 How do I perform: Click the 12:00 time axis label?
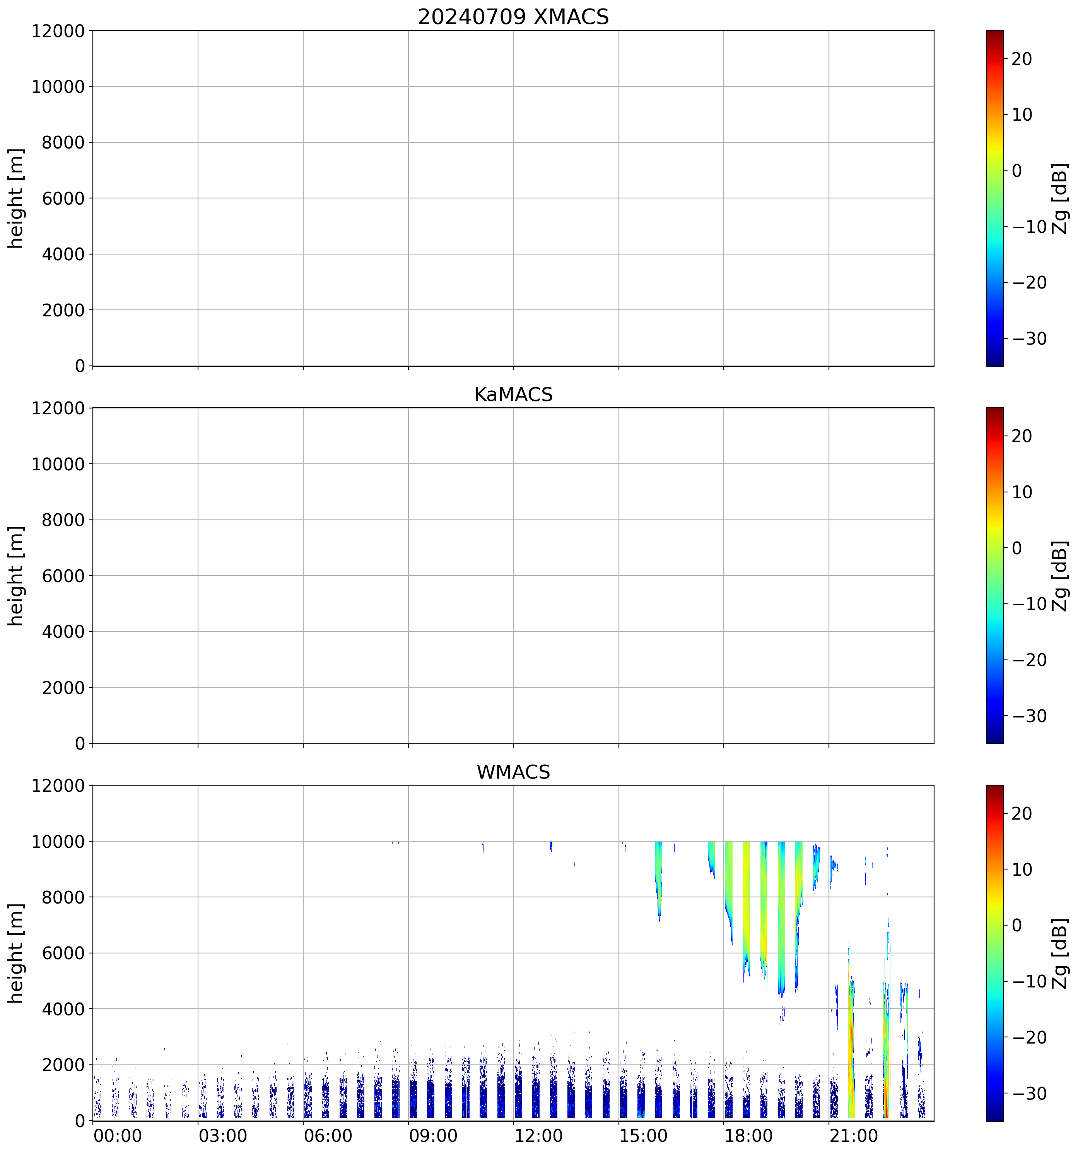tap(538, 1136)
